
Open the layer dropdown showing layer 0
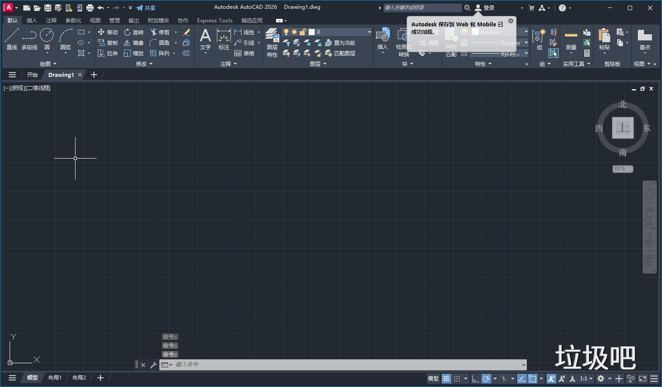point(370,32)
